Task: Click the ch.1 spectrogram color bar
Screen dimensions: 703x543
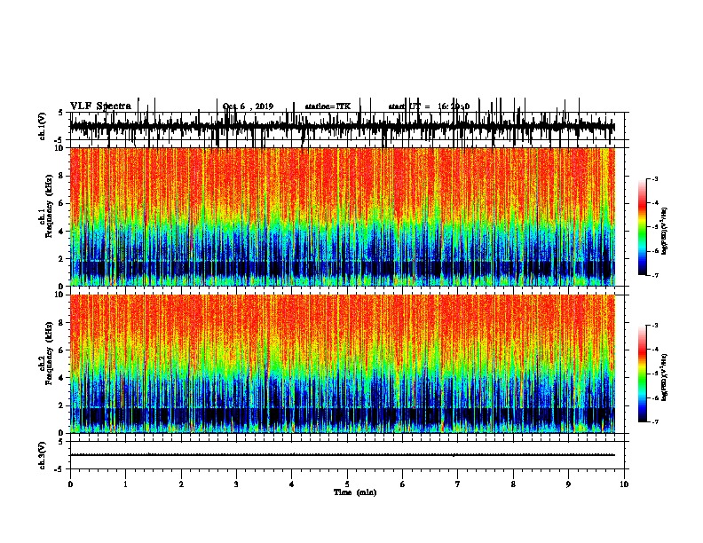Action: [643, 227]
